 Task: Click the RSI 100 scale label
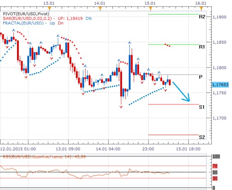pos(216,156)
